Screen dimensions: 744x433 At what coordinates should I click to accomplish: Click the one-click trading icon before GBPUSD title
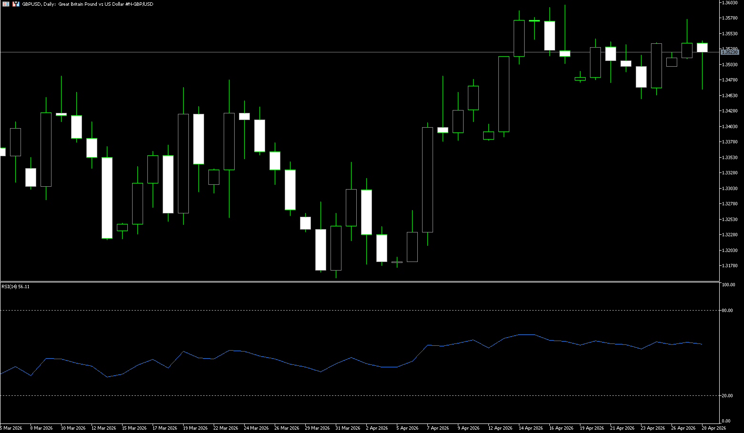pyautogui.click(x=16, y=4)
